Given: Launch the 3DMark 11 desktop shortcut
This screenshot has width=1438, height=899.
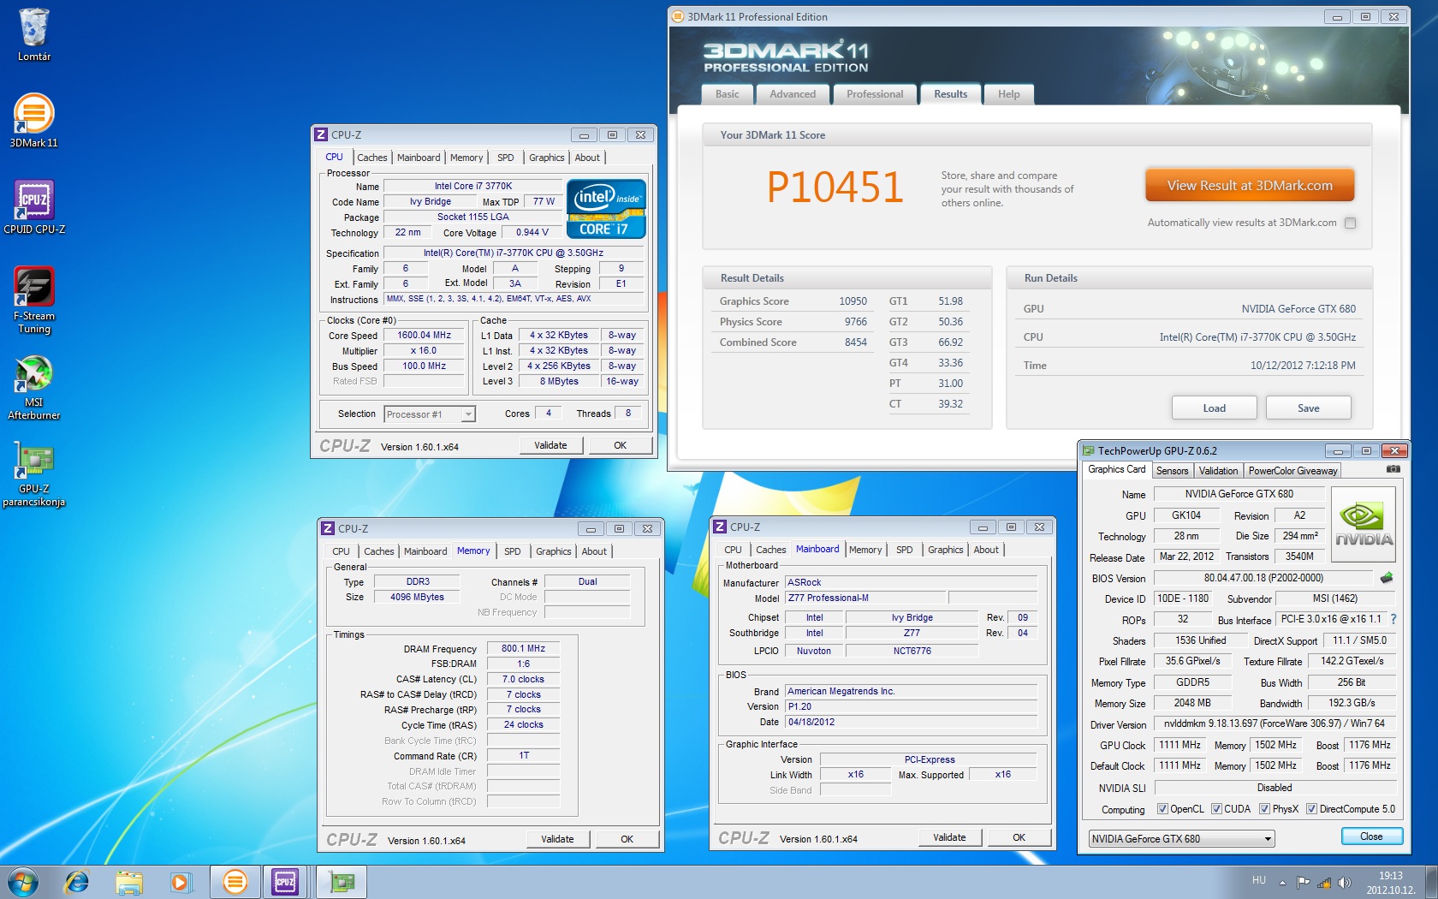Looking at the screenshot, I should pyautogui.click(x=34, y=120).
